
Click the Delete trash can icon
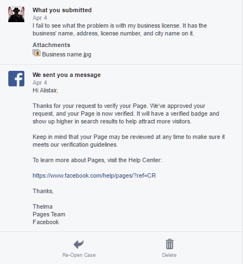point(169,244)
